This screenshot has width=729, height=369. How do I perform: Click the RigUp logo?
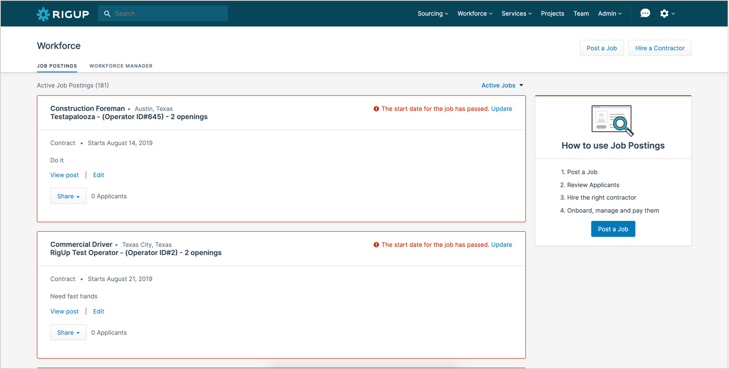click(x=63, y=13)
